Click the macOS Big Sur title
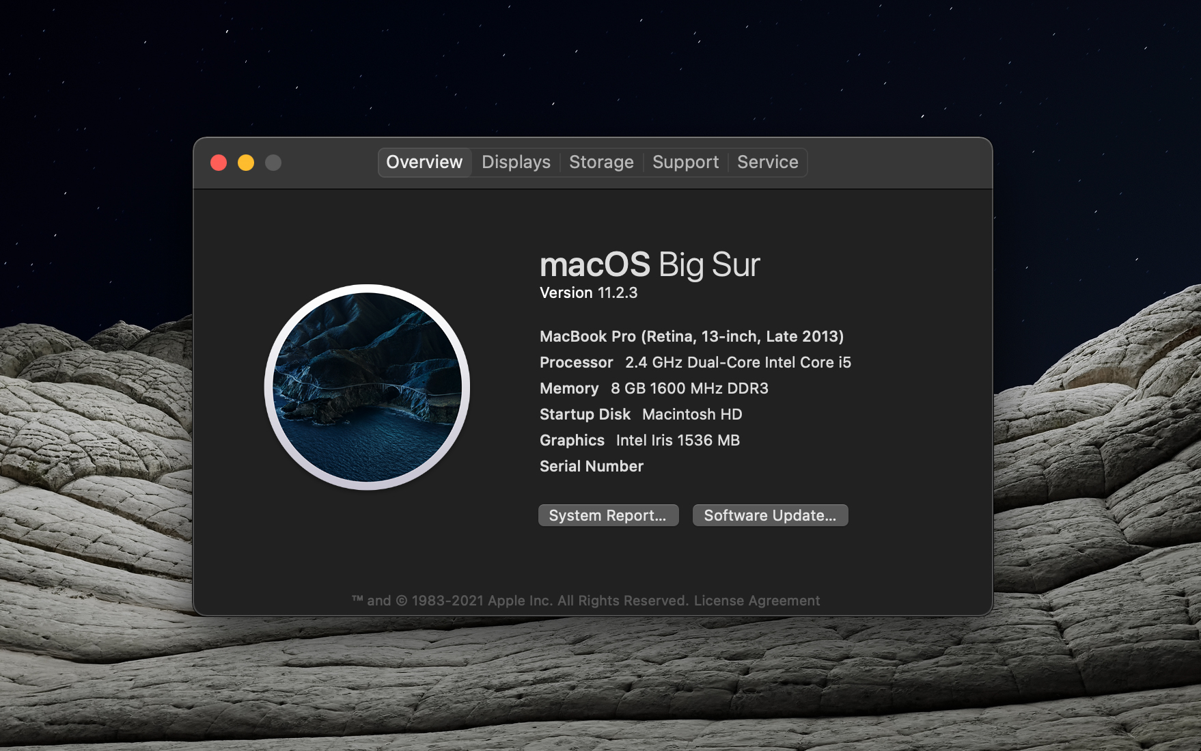The width and height of the screenshot is (1201, 751). point(650,264)
